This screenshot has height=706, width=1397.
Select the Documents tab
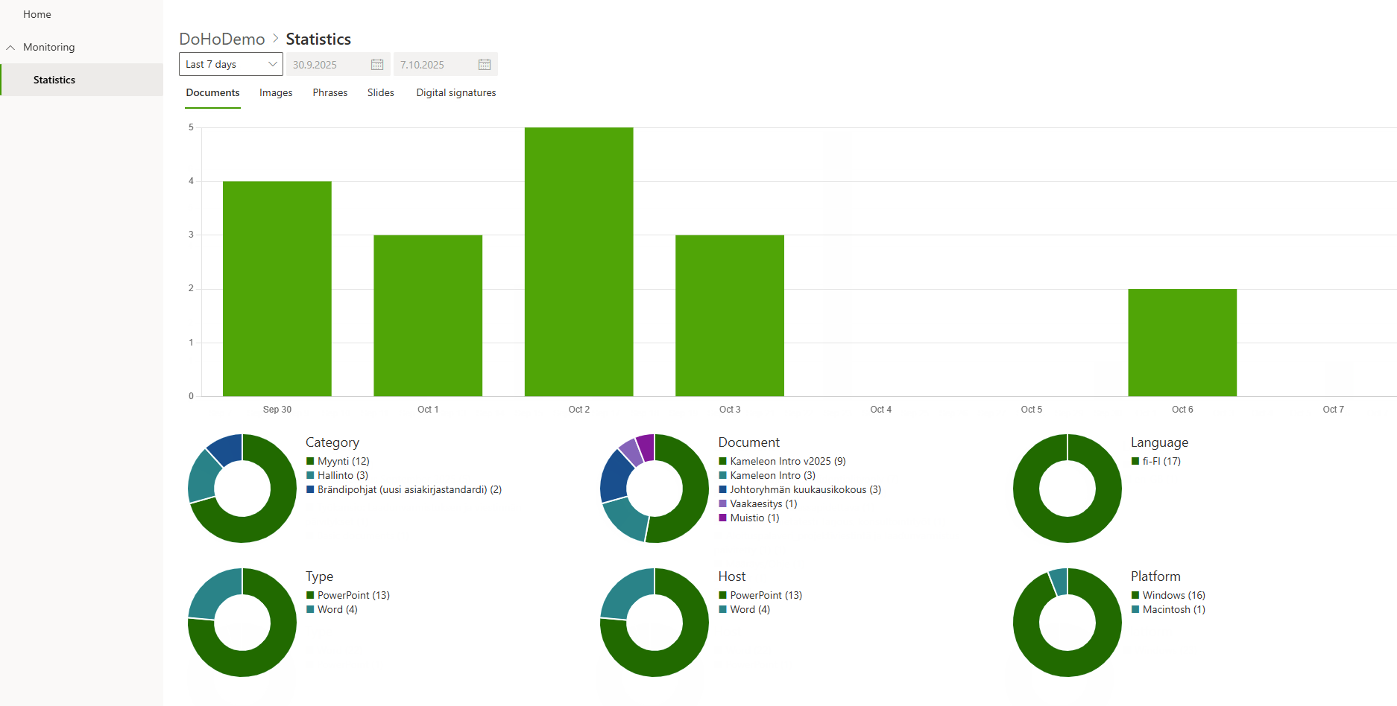pyautogui.click(x=212, y=93)
